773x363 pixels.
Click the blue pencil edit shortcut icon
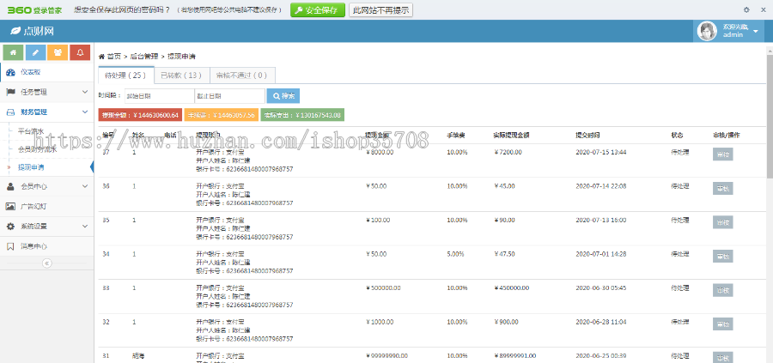[35, 52]
